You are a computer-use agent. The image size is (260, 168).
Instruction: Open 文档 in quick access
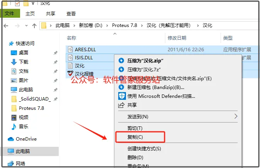24,71
